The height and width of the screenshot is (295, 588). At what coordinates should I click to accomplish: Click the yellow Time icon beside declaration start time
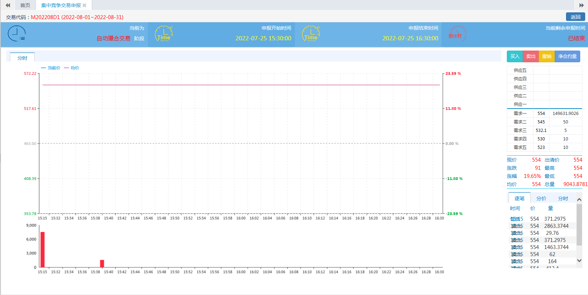pyautogui.click(x=164, y=34)
